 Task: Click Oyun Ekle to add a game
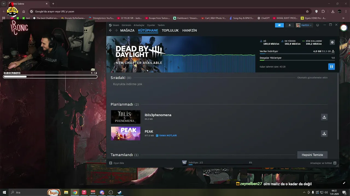pos(116,163)
